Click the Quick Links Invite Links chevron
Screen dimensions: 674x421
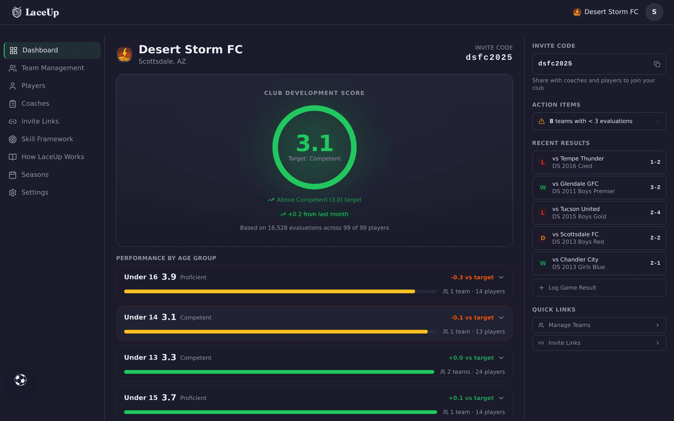(658, 343)
